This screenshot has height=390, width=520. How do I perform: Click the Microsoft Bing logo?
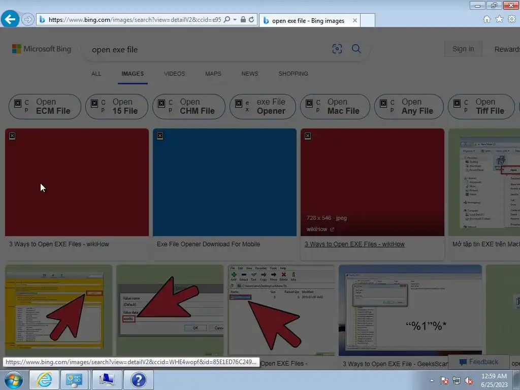tap(42, 49)
